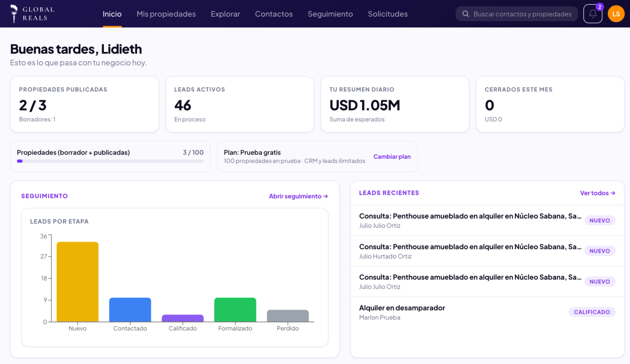This screenshot has width=630, height=364.
Task: Click the purple Calificado bar
Action: click(183, 318)
